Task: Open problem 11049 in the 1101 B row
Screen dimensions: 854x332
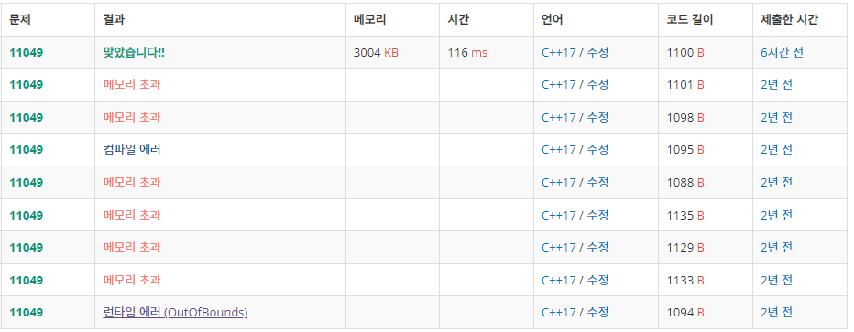Action: pyautogui.click(x=27, y=85)
